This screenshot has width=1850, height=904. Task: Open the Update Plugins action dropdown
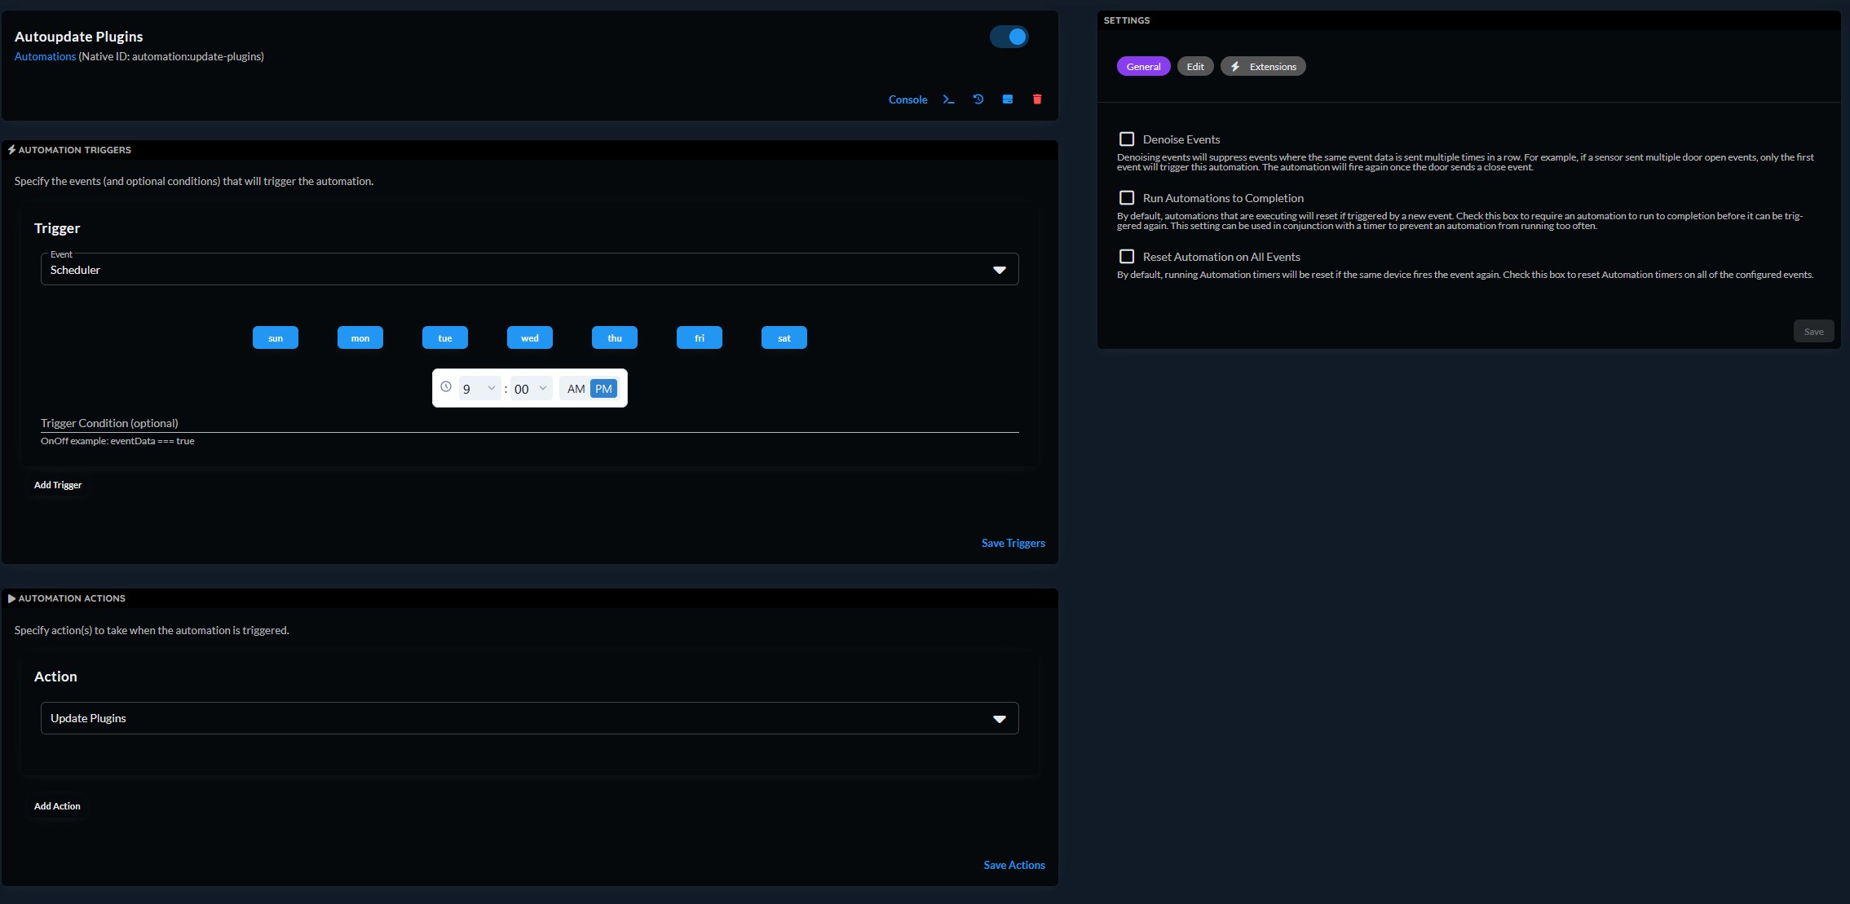(530, 718)
